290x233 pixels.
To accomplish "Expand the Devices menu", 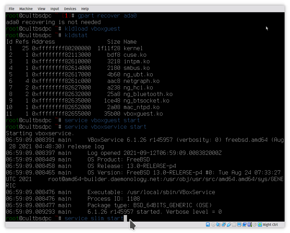I will coord(70,9).
